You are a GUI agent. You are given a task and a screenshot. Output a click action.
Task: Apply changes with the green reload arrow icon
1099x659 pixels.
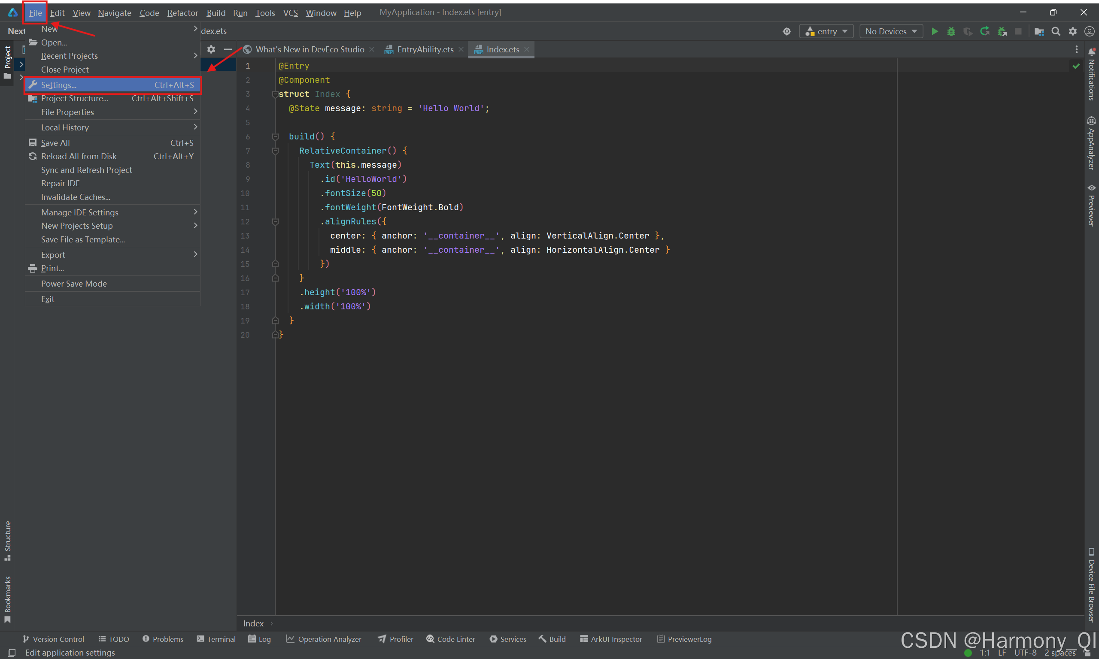[x=985, y=31]
